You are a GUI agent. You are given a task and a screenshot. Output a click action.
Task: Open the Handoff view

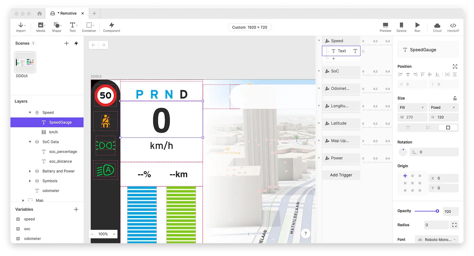point(453,27)
